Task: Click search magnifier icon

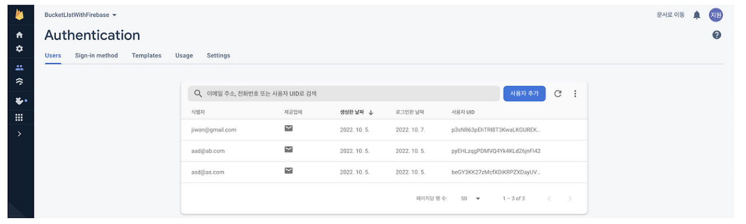Action: point(198,94)
